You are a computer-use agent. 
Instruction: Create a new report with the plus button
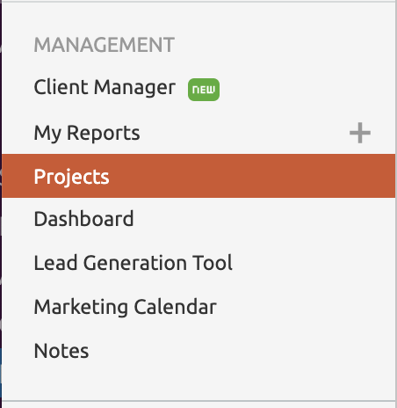tap(360, 133)
